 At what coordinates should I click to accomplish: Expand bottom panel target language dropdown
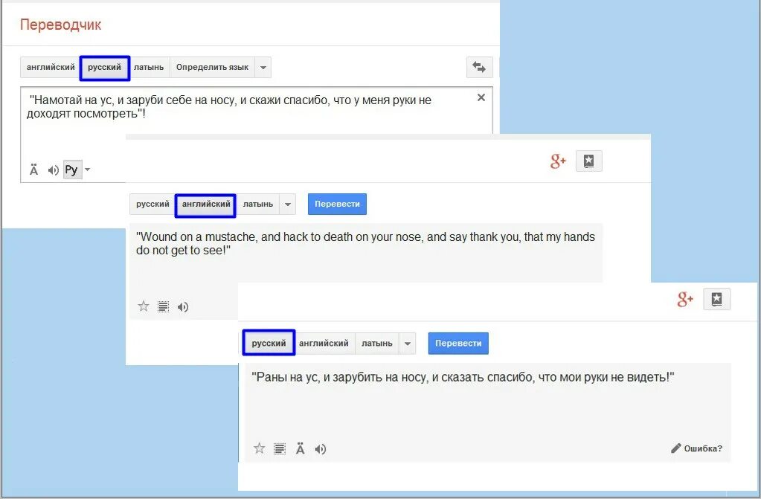pyautogui.click(x=408, y=343)
